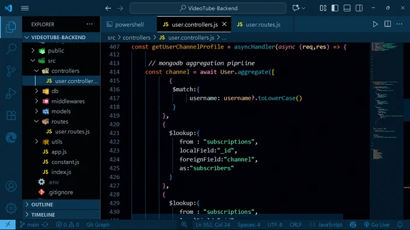Open the Edge browser tools icon

(x=11, y=138)
